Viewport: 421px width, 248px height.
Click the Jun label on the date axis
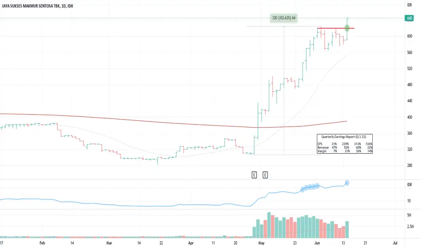coord(318,243)
